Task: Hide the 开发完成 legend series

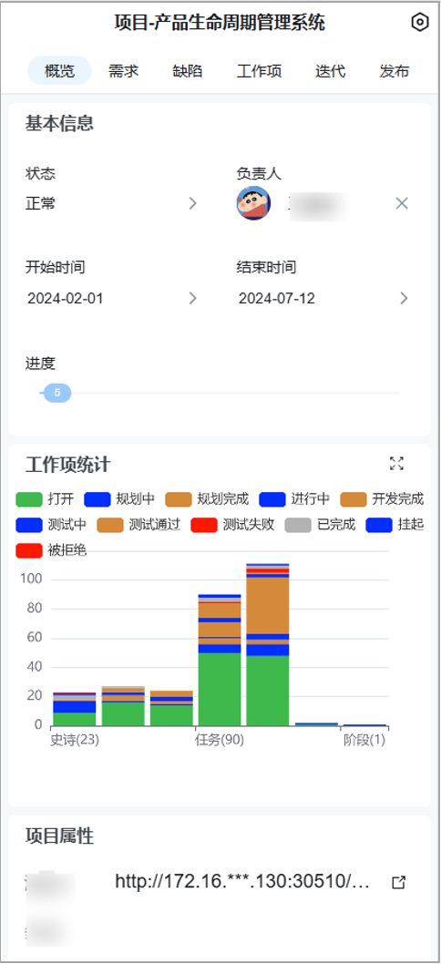Action: pyautogui.click(x=382, y=498)
